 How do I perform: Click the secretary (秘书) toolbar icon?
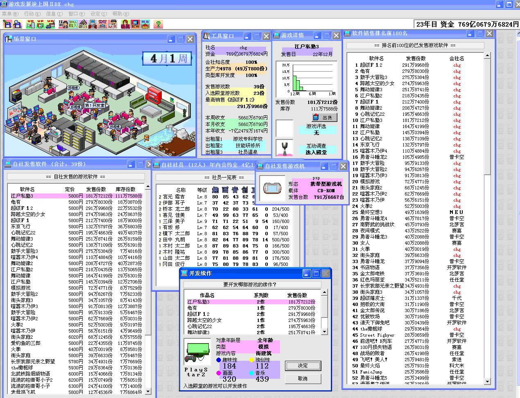pos(113,24)
